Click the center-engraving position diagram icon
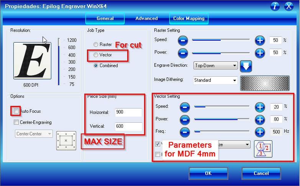Viewport: 300px width, 186px height. pos(66,141)
